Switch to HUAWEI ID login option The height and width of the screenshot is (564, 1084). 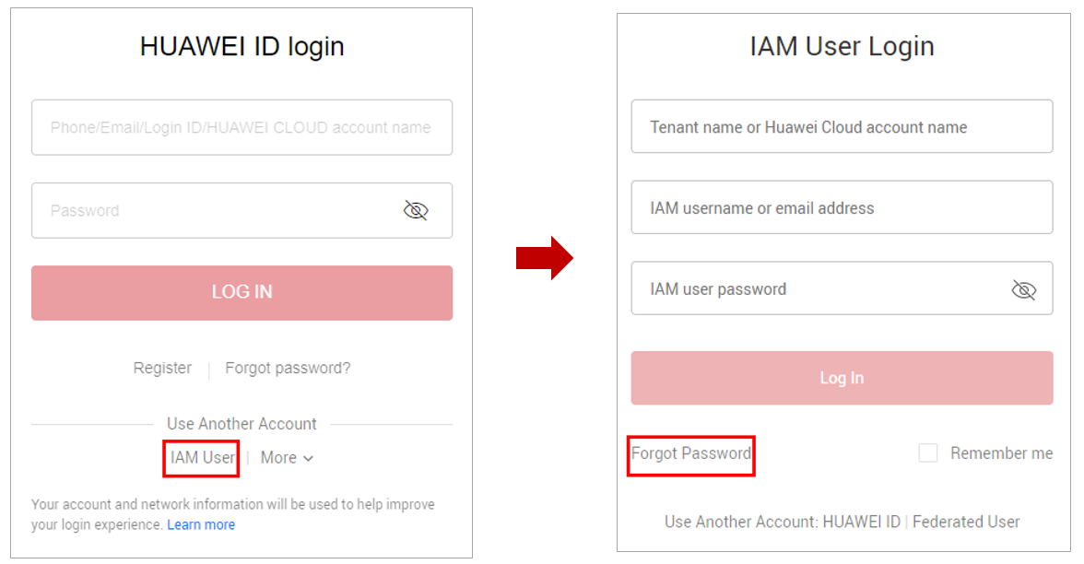coord(861,522)
